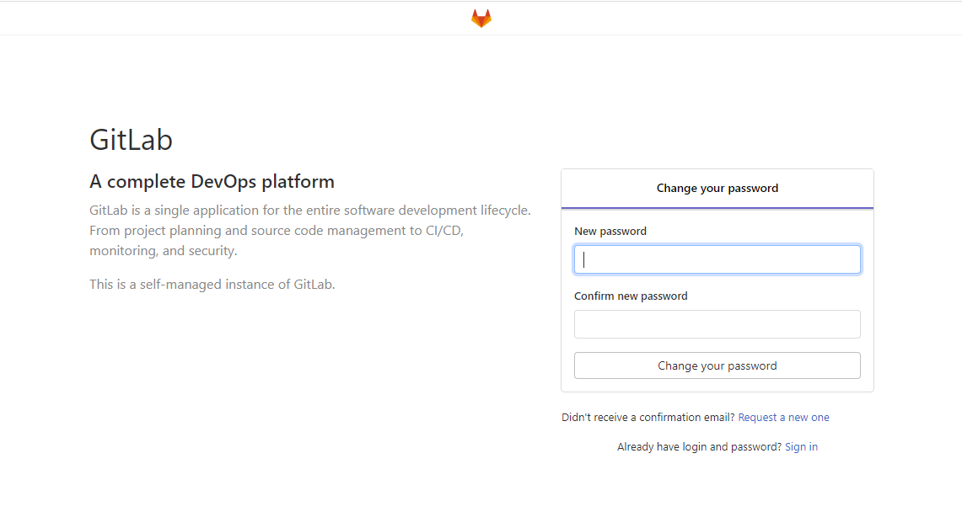The width and height of the screenshot is (962, 528).
Task: Click the line starting From project planning
Action: [x=276, y=231]
